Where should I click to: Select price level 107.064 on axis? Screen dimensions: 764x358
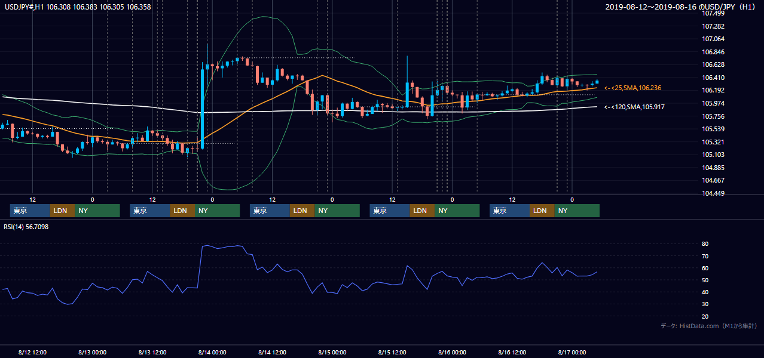click(x=713, y=39)
